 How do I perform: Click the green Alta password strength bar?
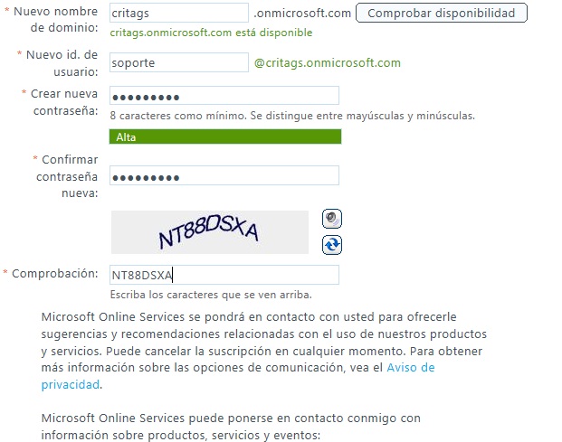click(x=225, y=136)
